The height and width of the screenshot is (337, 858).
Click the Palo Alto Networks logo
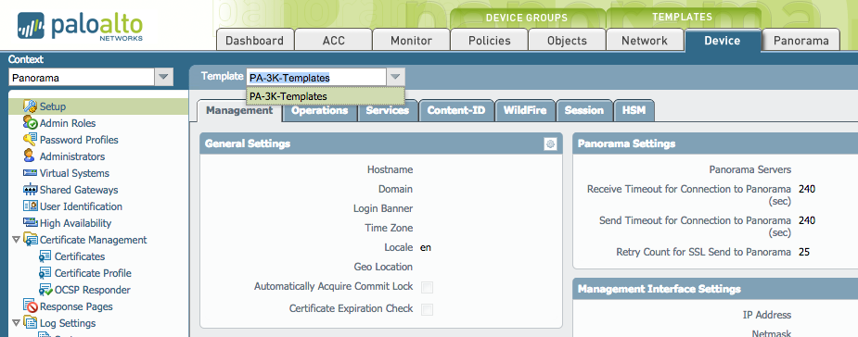tap(81, 26)
